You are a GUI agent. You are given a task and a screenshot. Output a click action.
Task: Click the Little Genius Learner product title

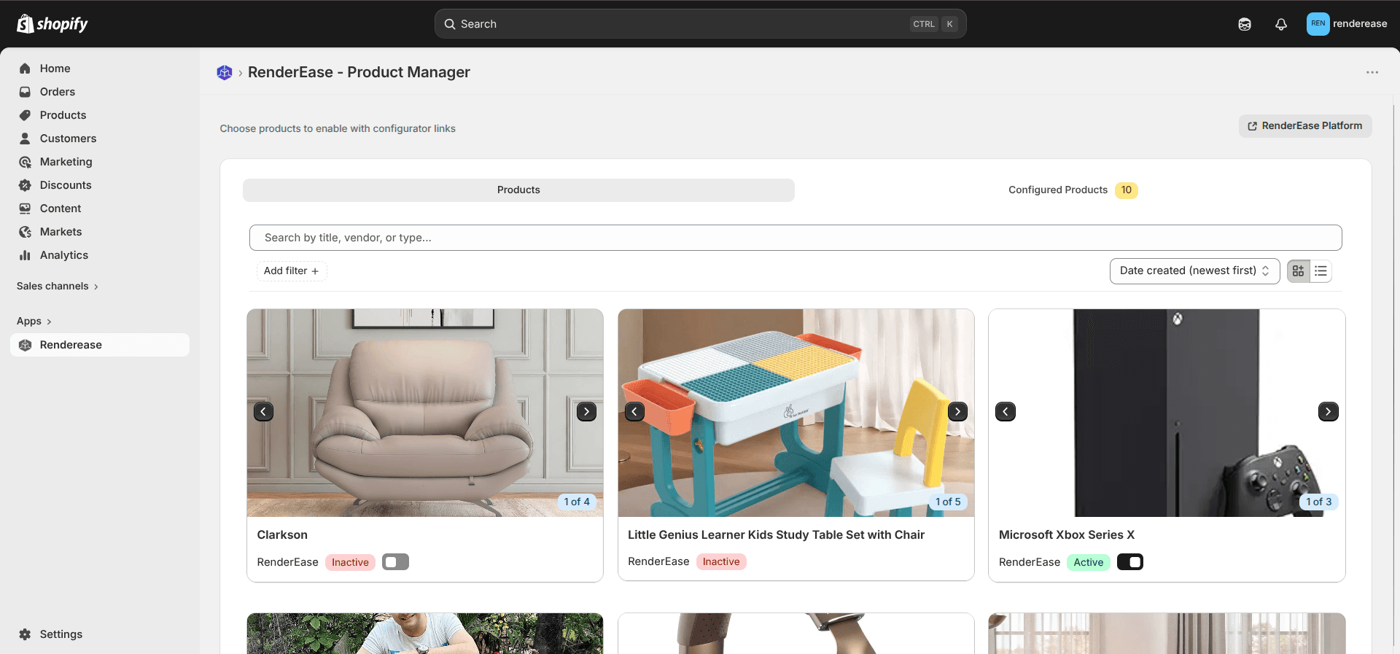point(776,535)
